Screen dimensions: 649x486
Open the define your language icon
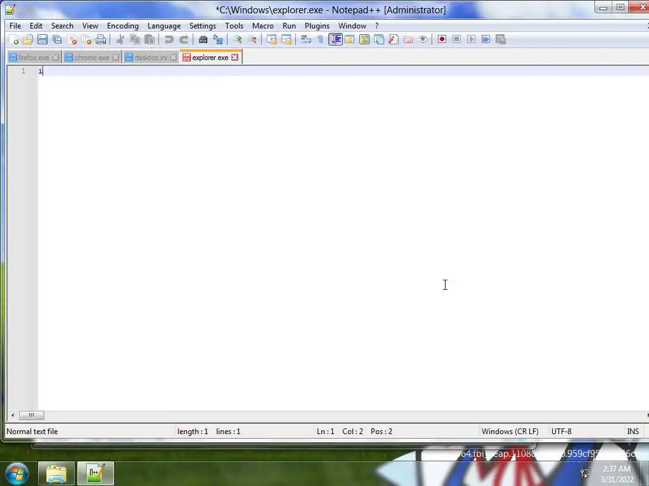[350, 40]
